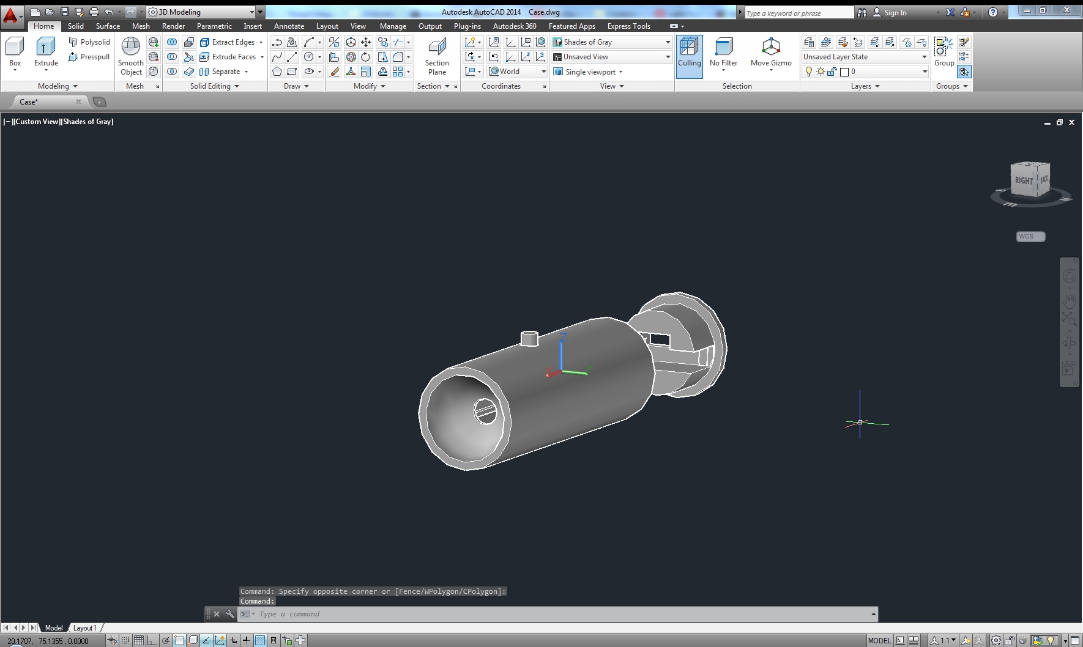The width and height of the screenshot is (1083, 647).
Task: Open the No Filter selection tool
Action: [x=723, y=53]
